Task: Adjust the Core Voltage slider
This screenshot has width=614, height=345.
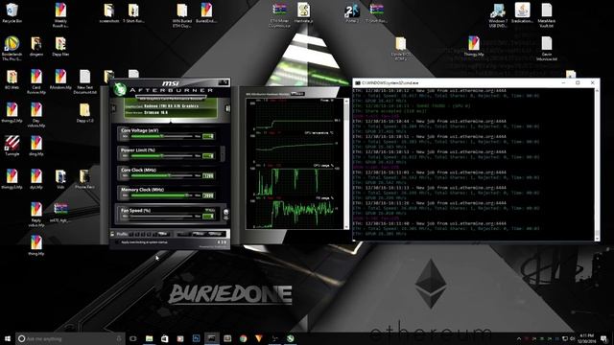Action: (x=162, y=136)
